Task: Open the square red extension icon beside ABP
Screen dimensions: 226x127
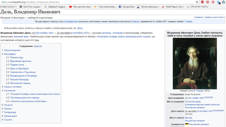Action: (x=208, y=2)
